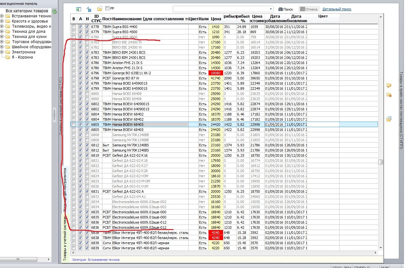The image size is (412, 268).
Task: Click price 25530 for Gefest ДА 622-04 А1
Action: coord(216,197)
